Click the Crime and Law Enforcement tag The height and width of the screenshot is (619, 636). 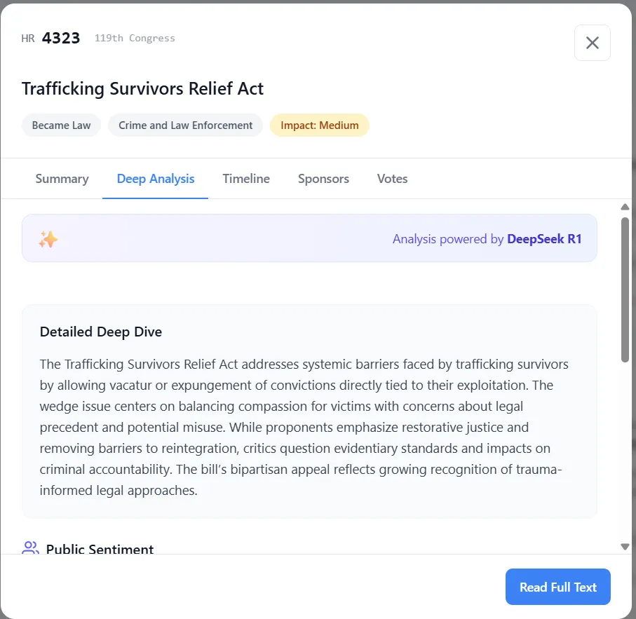[x=185, y=125]
